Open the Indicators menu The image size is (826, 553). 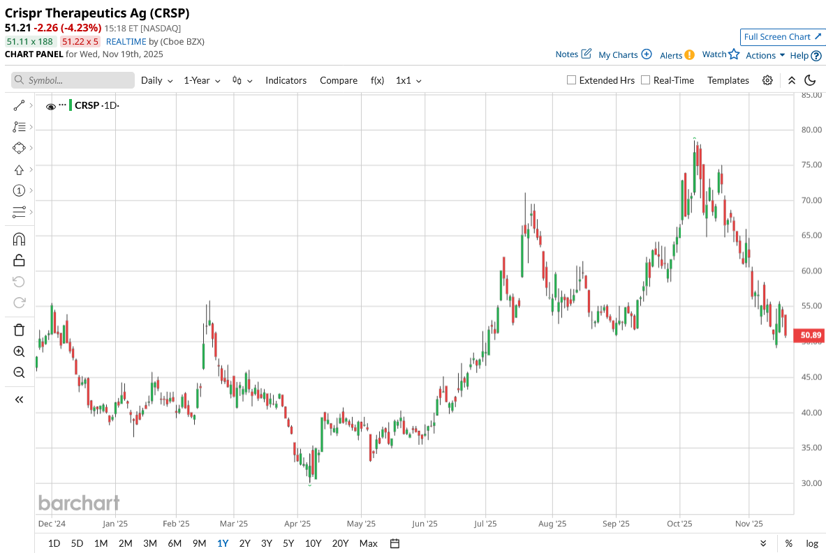286,80
